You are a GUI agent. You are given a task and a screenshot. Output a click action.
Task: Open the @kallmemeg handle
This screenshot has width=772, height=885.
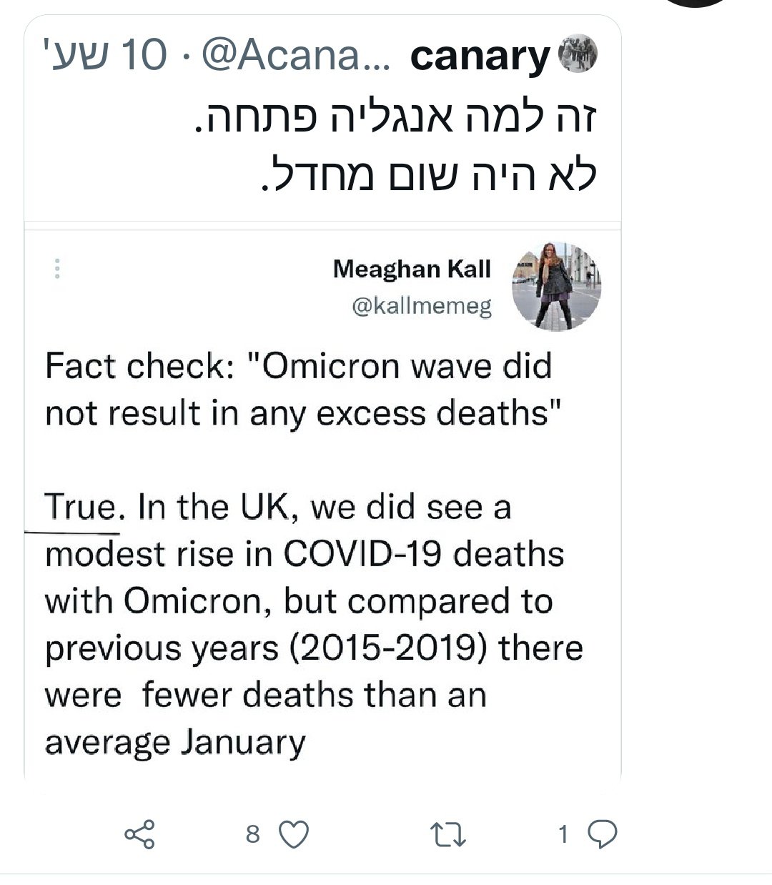pyautogui.click(x=422, y=307)
